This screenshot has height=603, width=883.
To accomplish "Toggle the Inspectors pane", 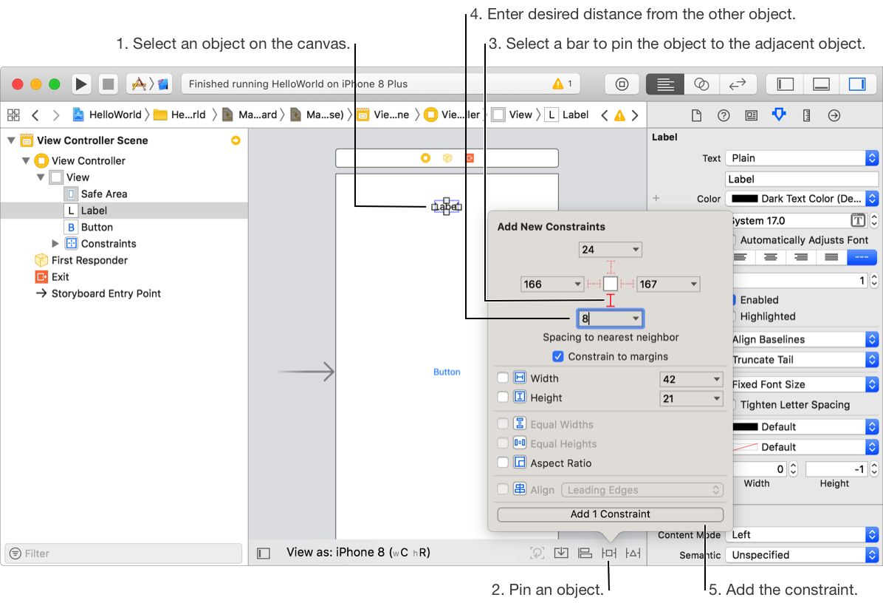I will point(857,84).
